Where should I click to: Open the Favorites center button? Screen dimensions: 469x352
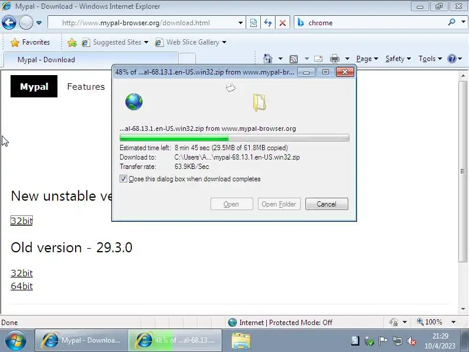coord(30,42)
